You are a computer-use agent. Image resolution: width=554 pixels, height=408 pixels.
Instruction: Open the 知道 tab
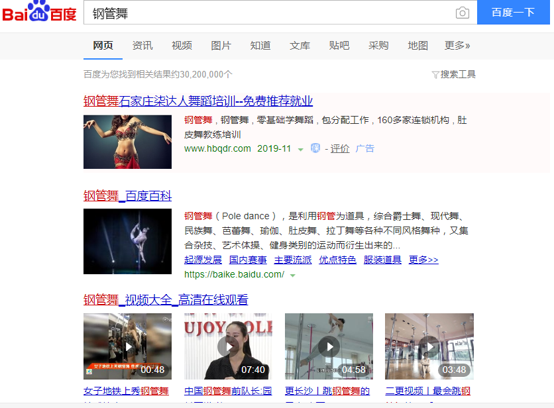260,46
